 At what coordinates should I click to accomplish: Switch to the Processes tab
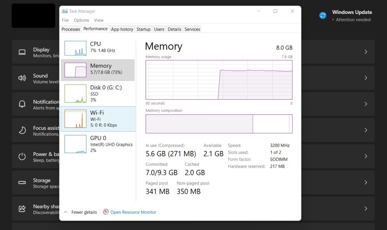[x=71, y=29]
